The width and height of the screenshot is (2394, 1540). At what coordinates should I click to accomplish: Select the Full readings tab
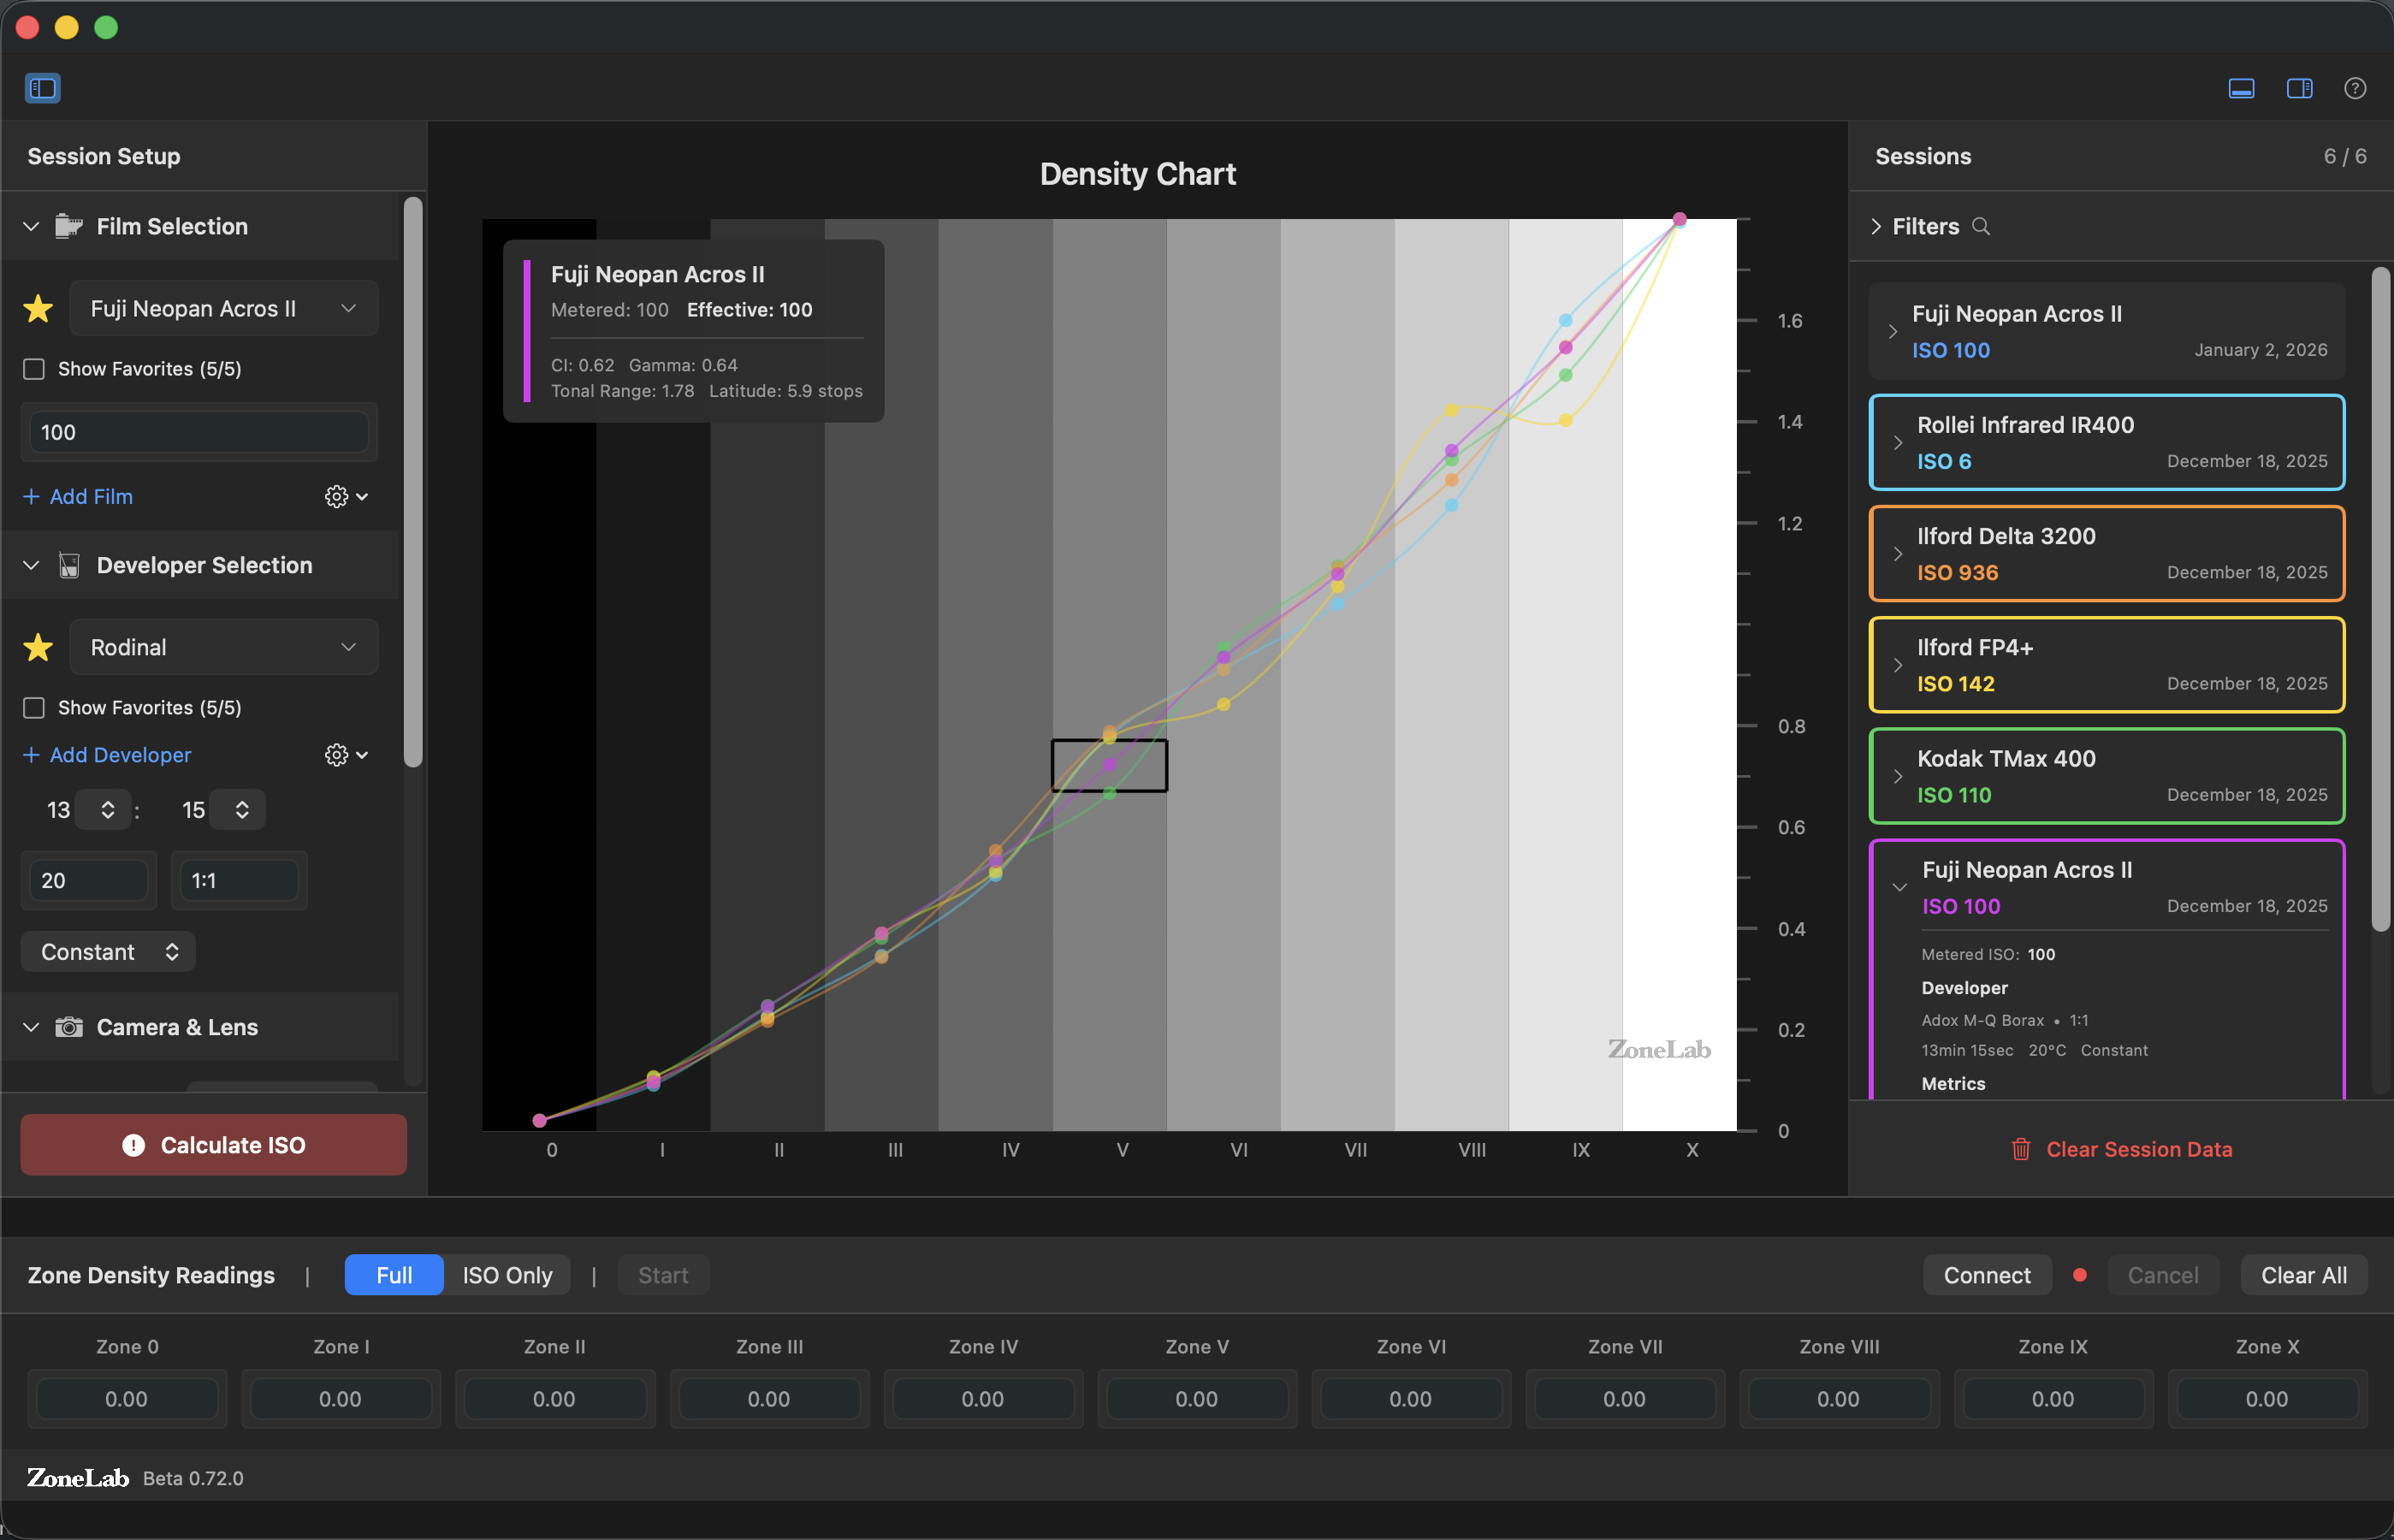point(393,1275)
